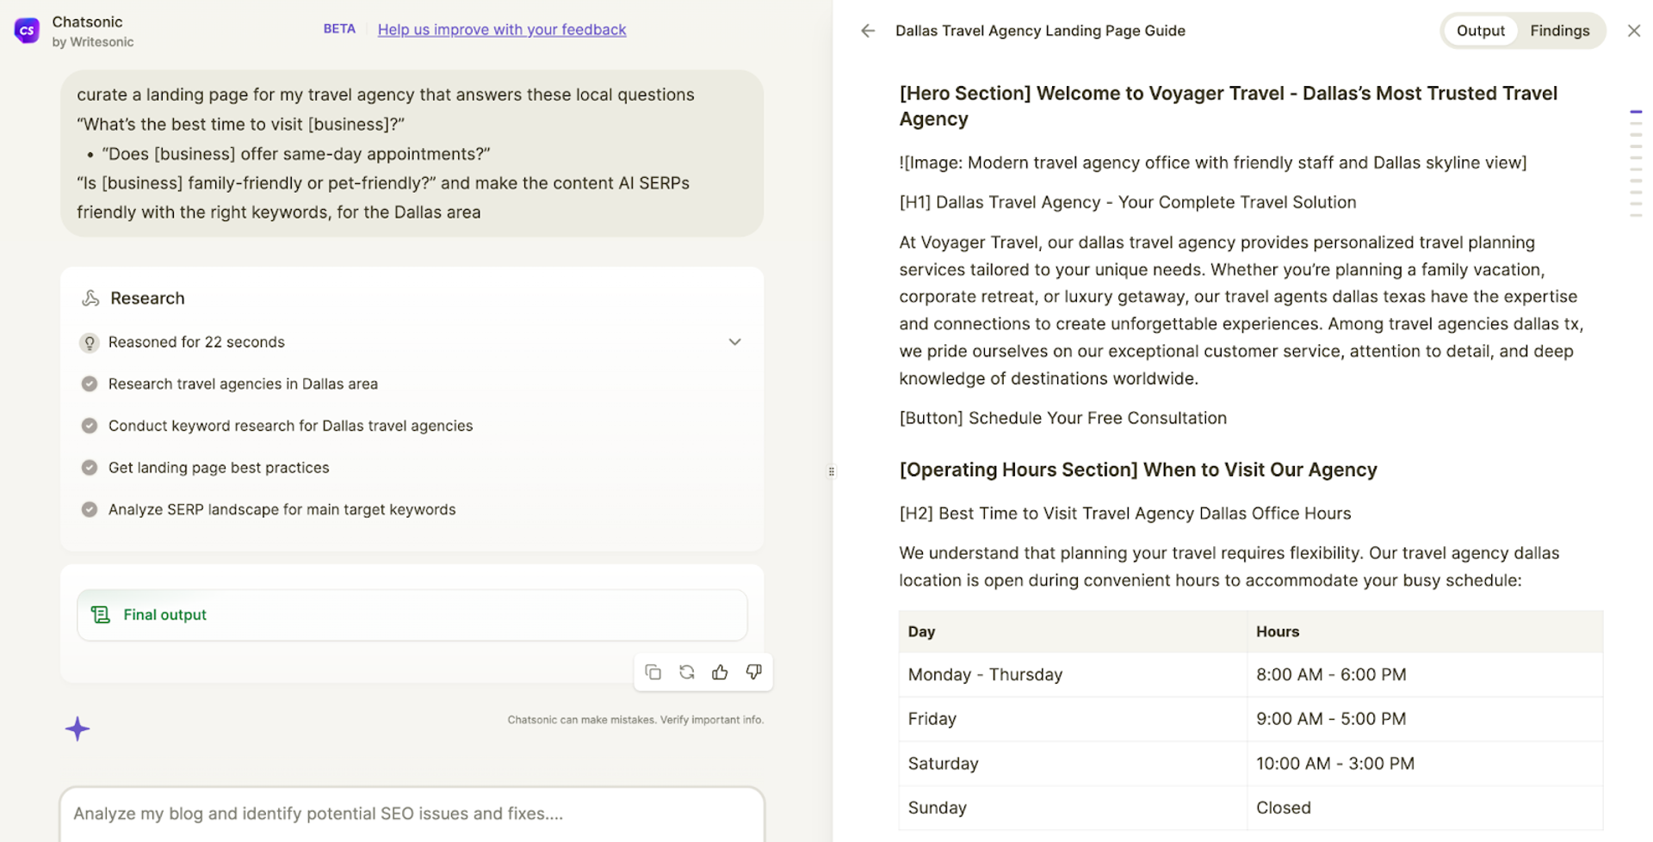Close the landing page guide panel
Image resolution: width=1653 pixels, height=842 pixels.
tap(1633, 31)
